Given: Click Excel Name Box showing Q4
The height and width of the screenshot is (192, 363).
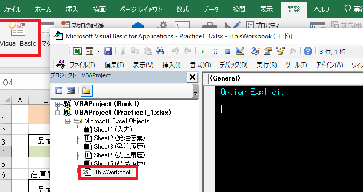Looking at the screenshot, I should pos(25,83).
